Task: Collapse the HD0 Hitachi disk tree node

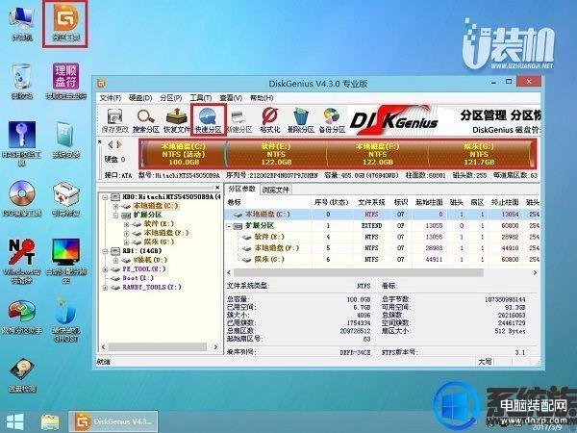Action: [x=105, y=197]
